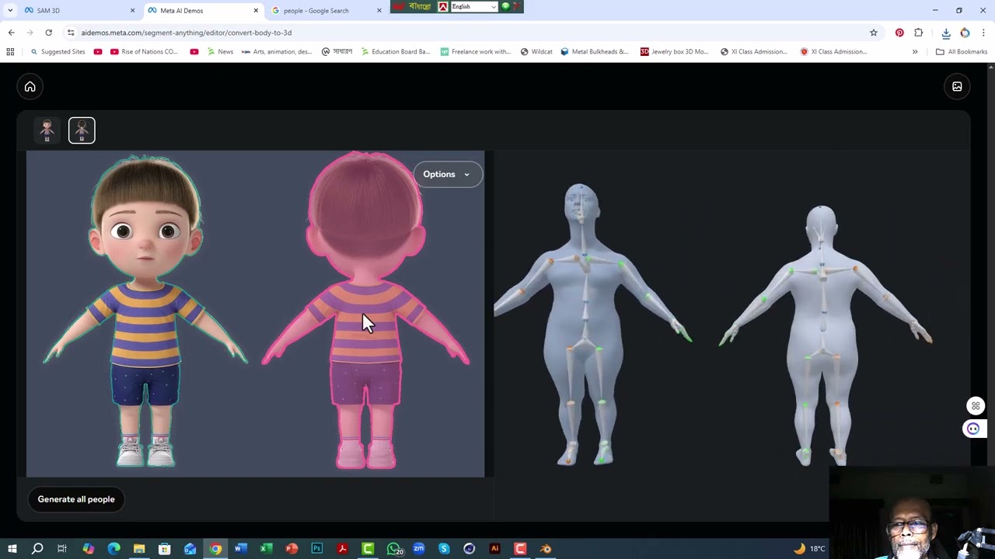Select the front-view child in the image

tap(145, 311)
